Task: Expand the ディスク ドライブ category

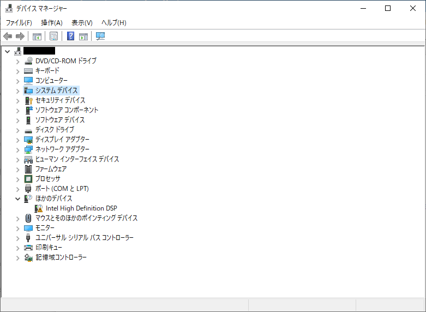Action: coord(18,130)
